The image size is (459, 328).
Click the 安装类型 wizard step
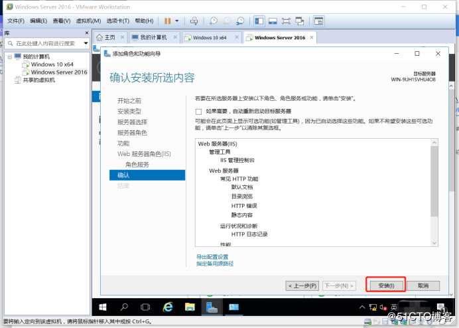click(129, 111)
